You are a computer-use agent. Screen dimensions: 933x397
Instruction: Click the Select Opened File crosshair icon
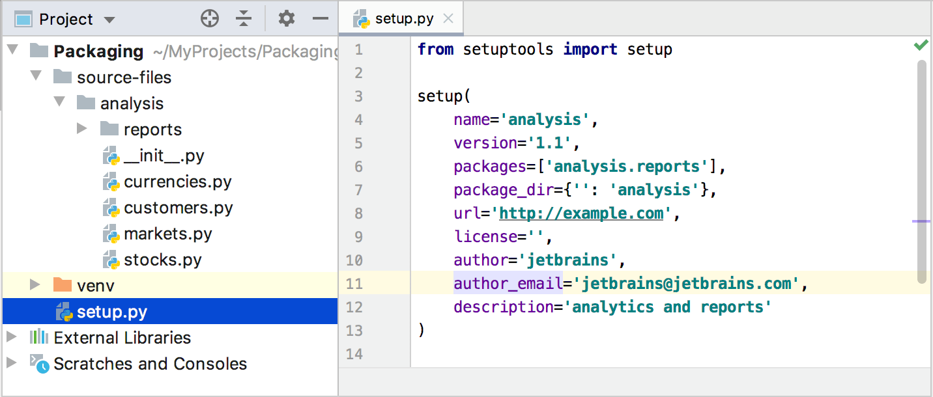[210, 18]
